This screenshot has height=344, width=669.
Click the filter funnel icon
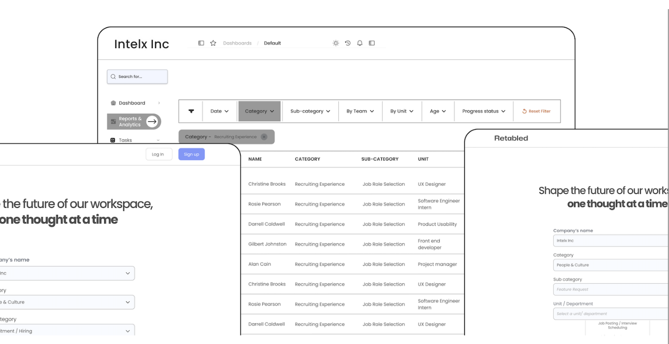click(191, 111)
